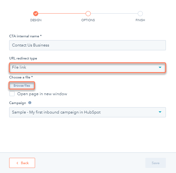Select the OPTIONS step label
Screen dimensions: 176x173
coord(88,20)
